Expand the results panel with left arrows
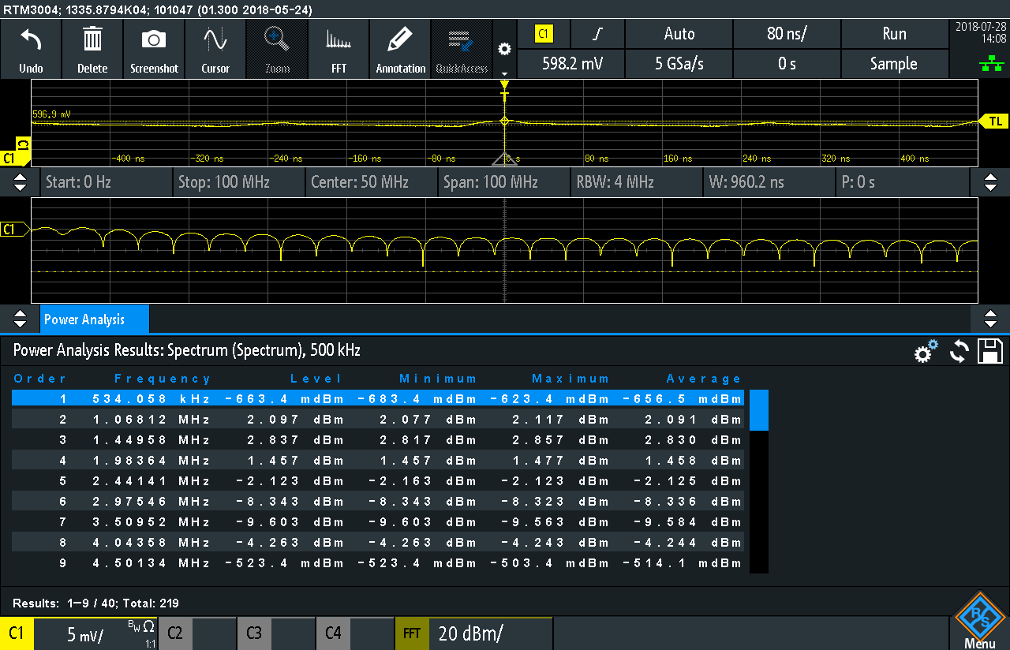 pos(21,319)
